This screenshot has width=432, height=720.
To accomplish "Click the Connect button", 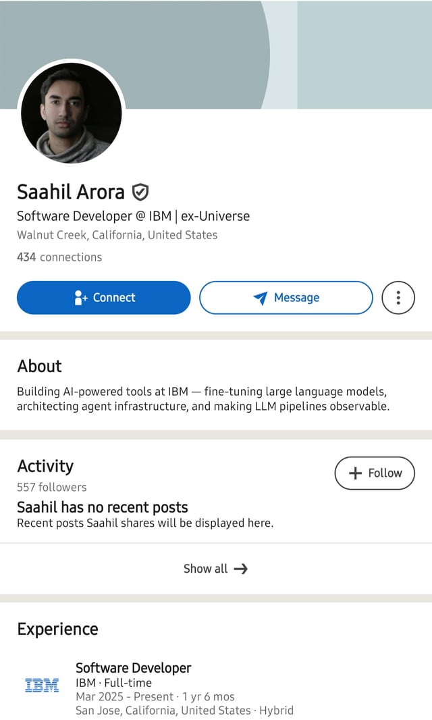I will pyautogui.click(x=104, y=298).
